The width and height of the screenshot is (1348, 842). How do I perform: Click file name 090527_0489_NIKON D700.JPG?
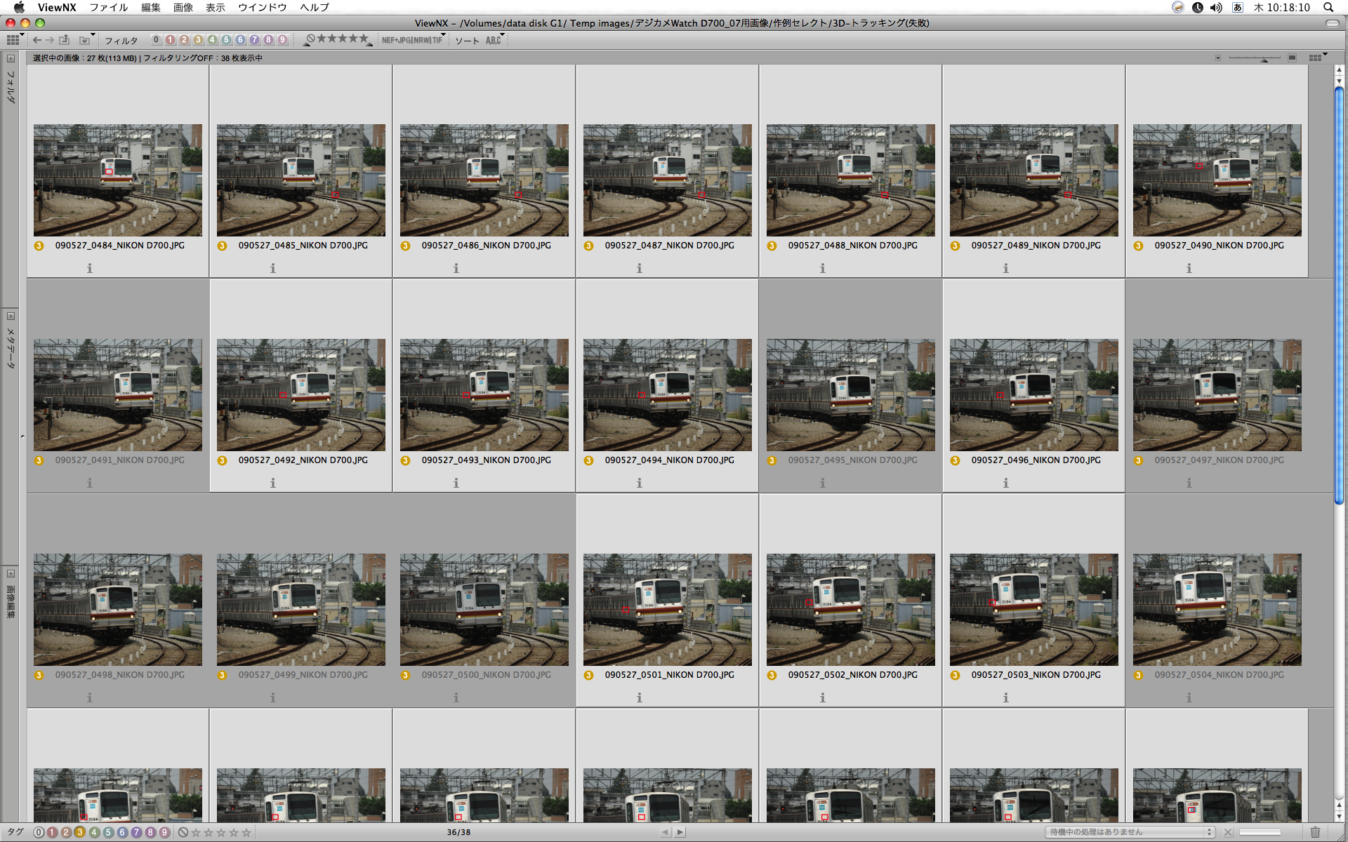[1036, 246]
